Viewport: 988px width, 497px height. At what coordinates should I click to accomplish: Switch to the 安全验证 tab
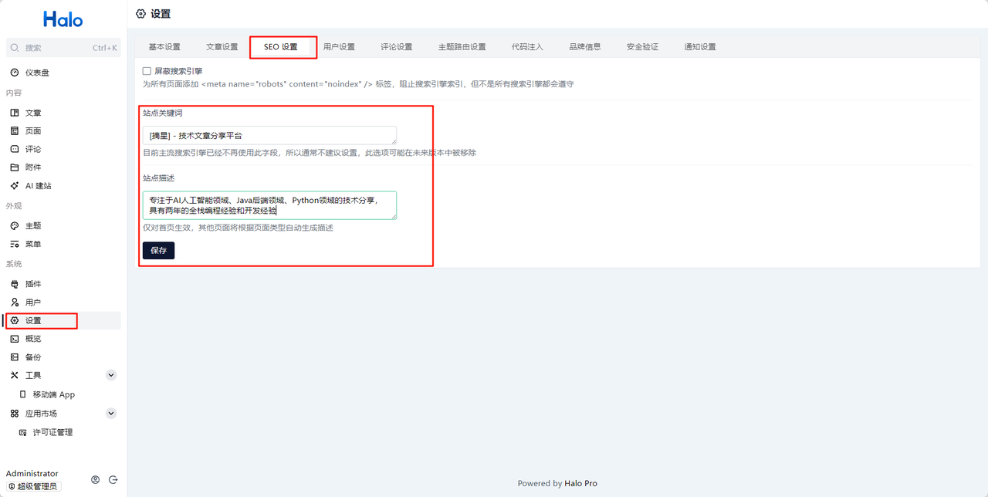pyautogui.click(x=642, y=47)
